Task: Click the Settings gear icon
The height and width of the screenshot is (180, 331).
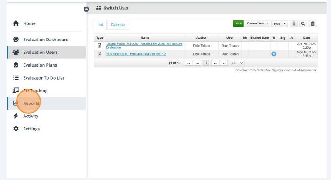Action: pyautogui.click(x=16, y=129)
